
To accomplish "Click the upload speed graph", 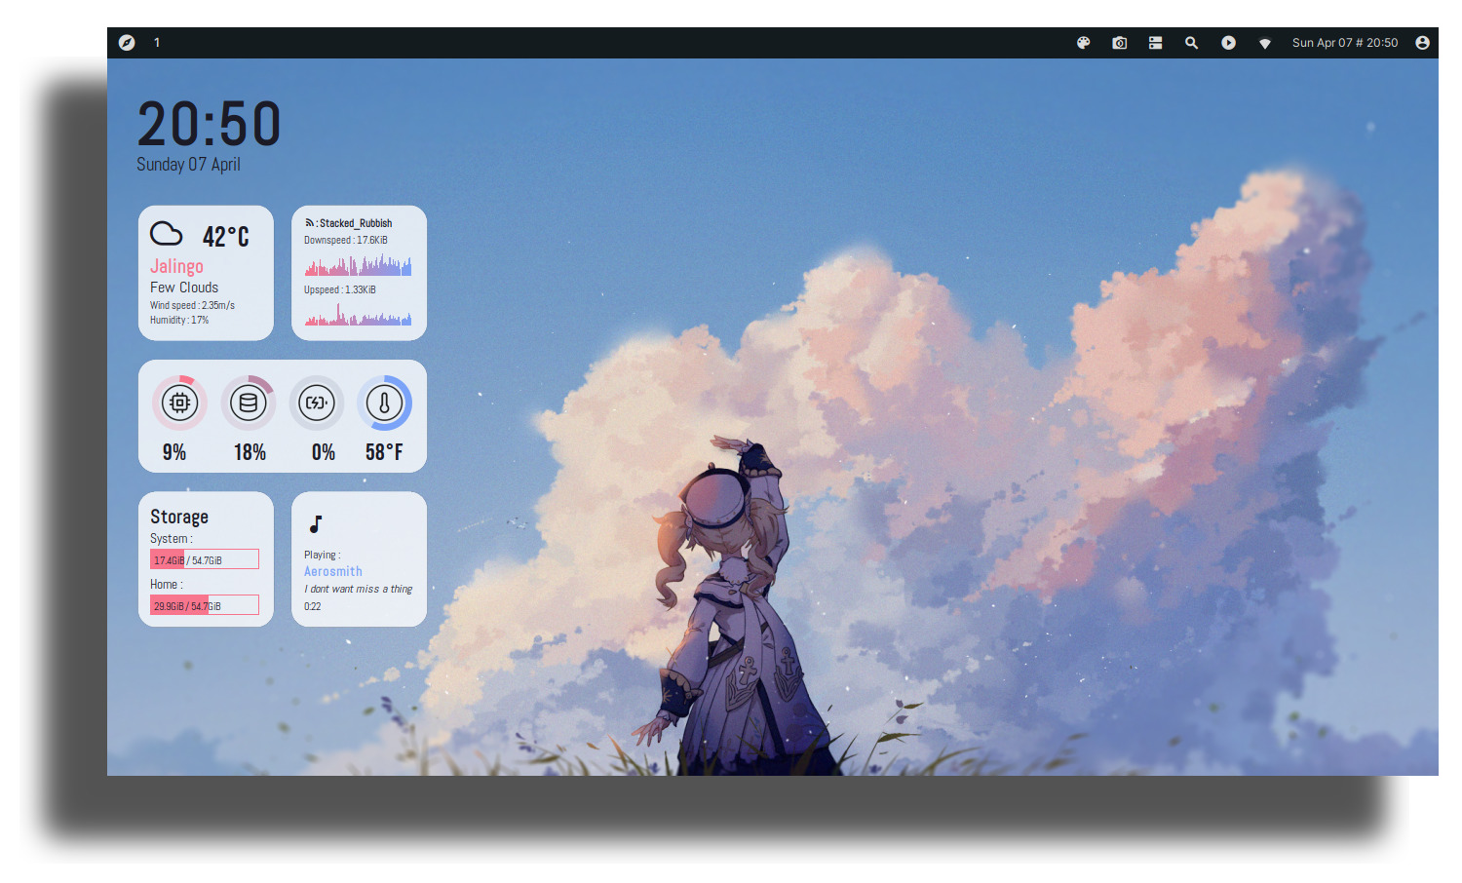I will tap(358, 314).
